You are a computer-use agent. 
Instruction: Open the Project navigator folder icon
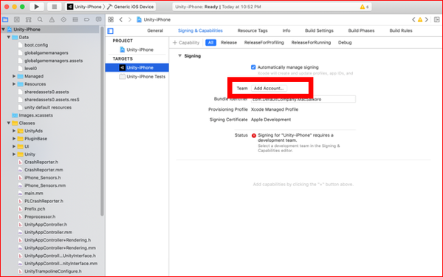click(5, 19)
